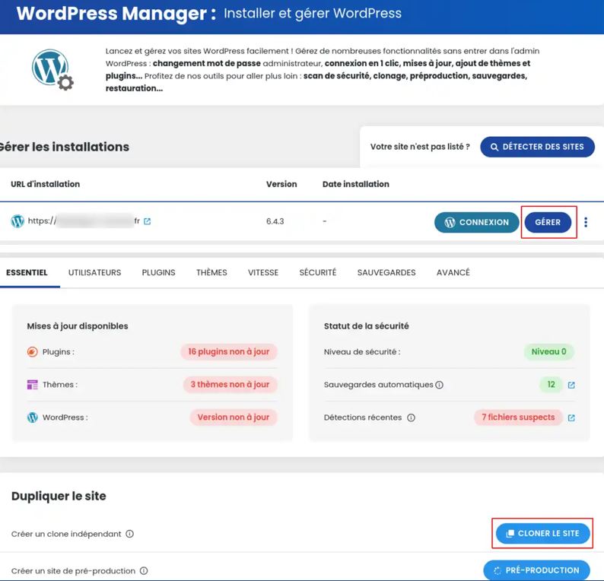Show info for Créer un clone indépendant
Image resolution: width=604 pixels, height=581 pixels.
130,534
